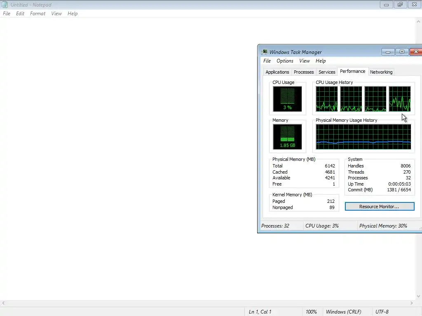This screenshot has height=316, width=422.
Task: Click the Free memory row label
Action: (x=277, y=184)
